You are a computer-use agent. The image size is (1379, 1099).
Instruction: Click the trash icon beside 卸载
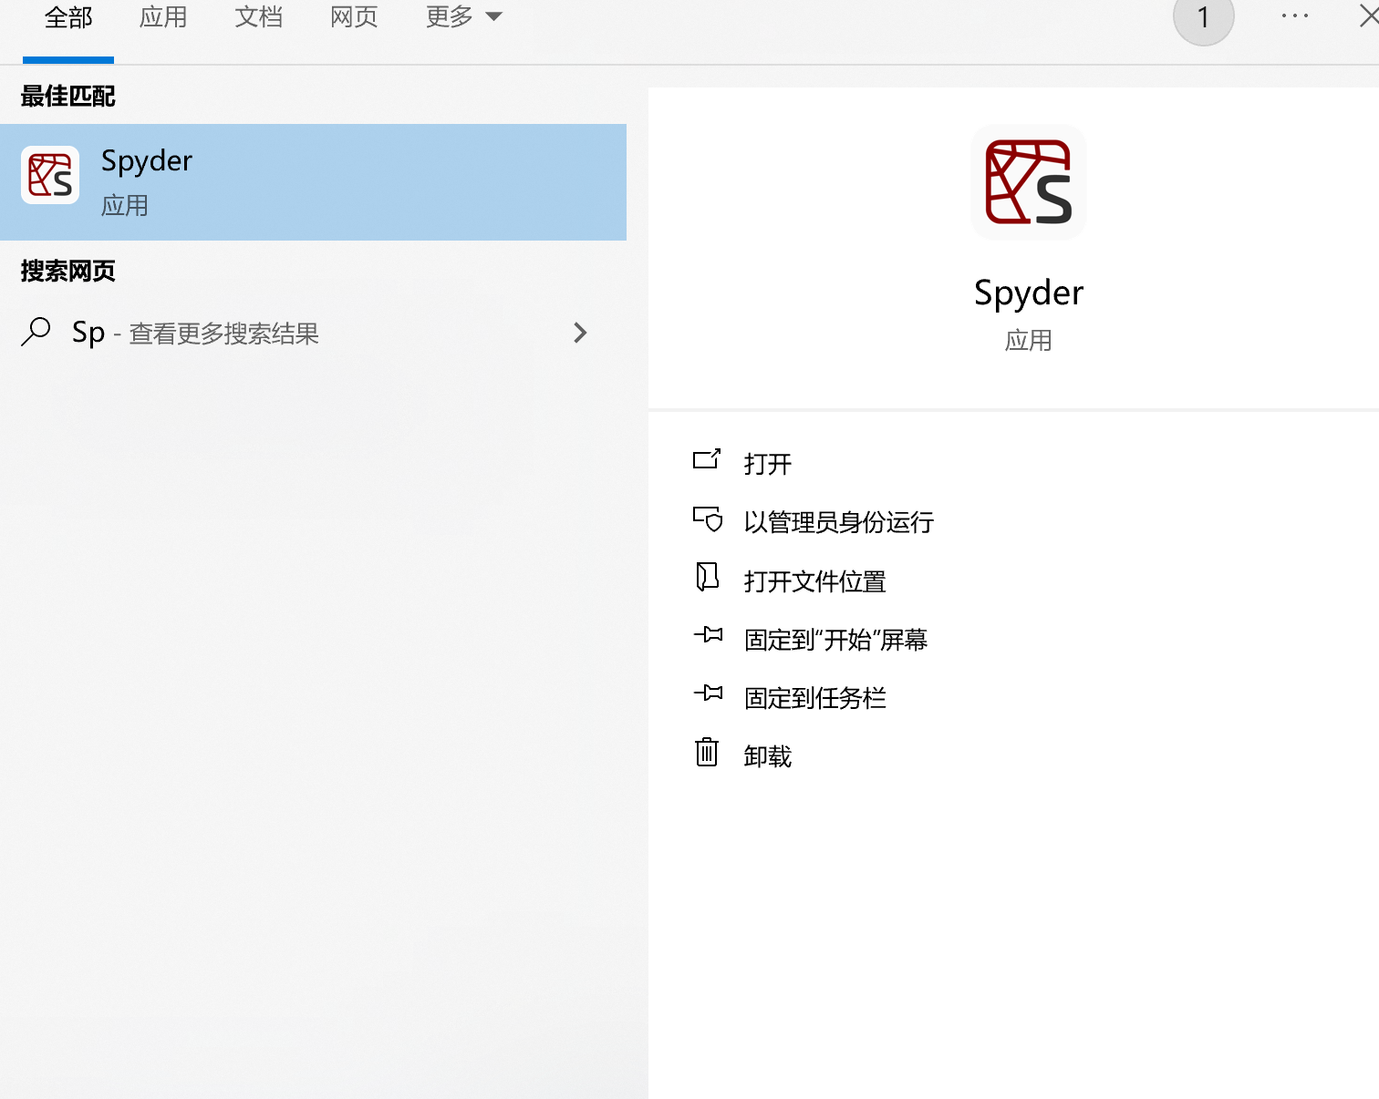pyautogui.click(x=707, y=753)
